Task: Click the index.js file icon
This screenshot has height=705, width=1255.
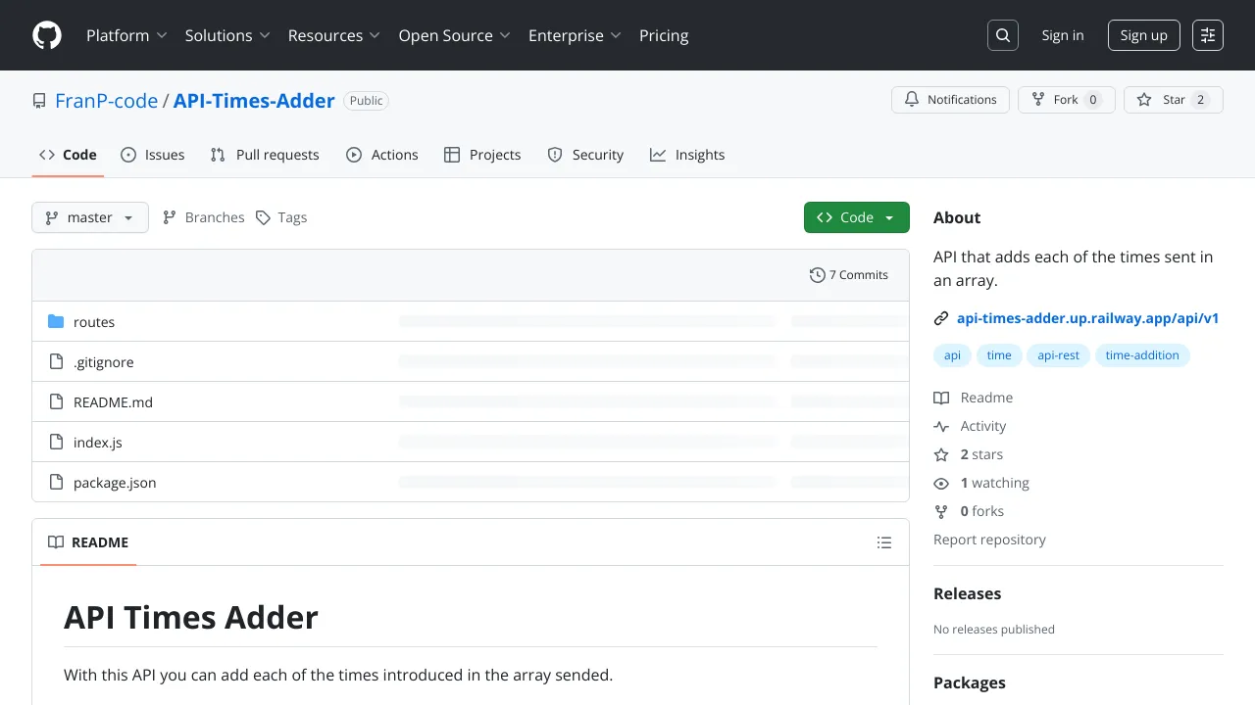Action: tap(56, 443)
